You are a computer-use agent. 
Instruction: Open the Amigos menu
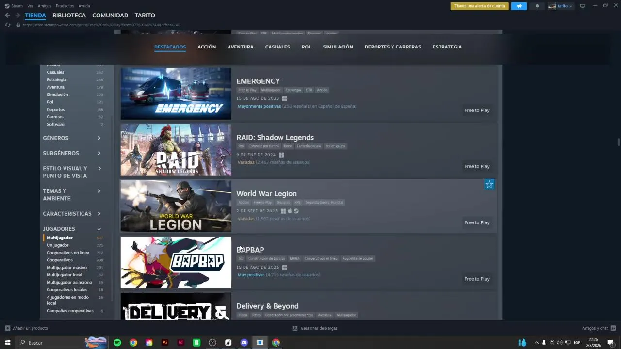[x=45, y=6]
